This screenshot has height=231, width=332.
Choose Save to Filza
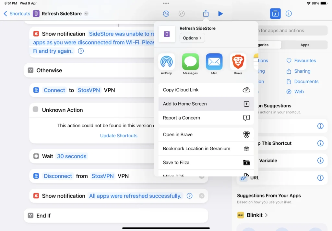[x=206, y=163]
